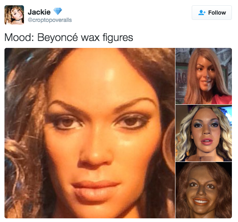Open the display name Jackie profile link
This screenshot has height=222, width=238.
pos(39,12)
